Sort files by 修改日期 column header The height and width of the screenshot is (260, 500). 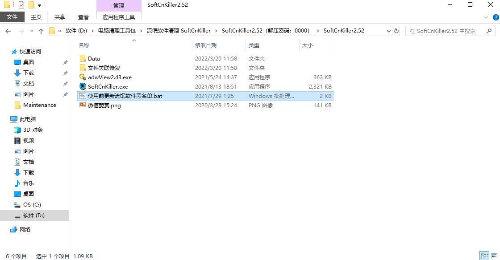[x=206, y=45]
